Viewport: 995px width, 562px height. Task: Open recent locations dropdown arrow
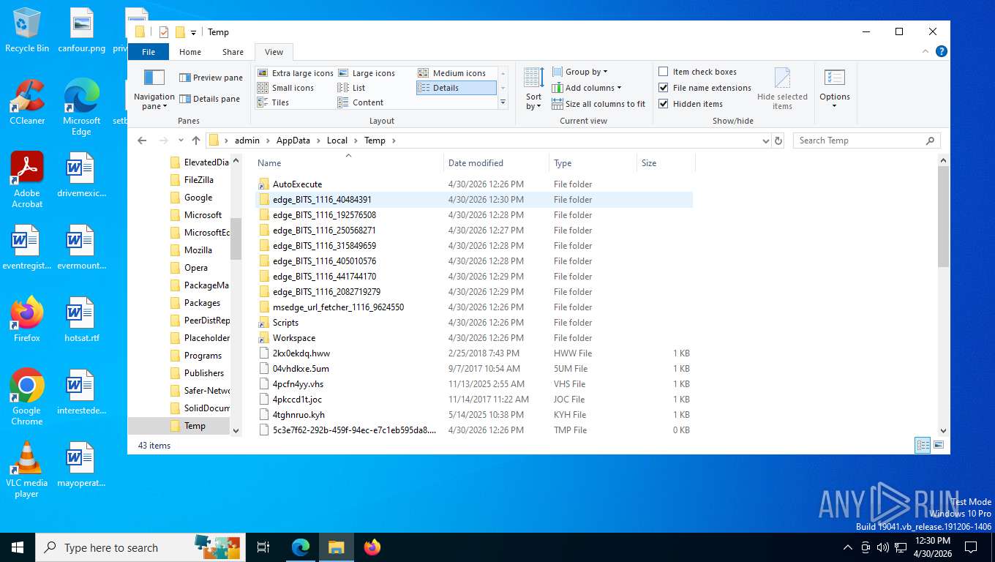tap(179, 140)
